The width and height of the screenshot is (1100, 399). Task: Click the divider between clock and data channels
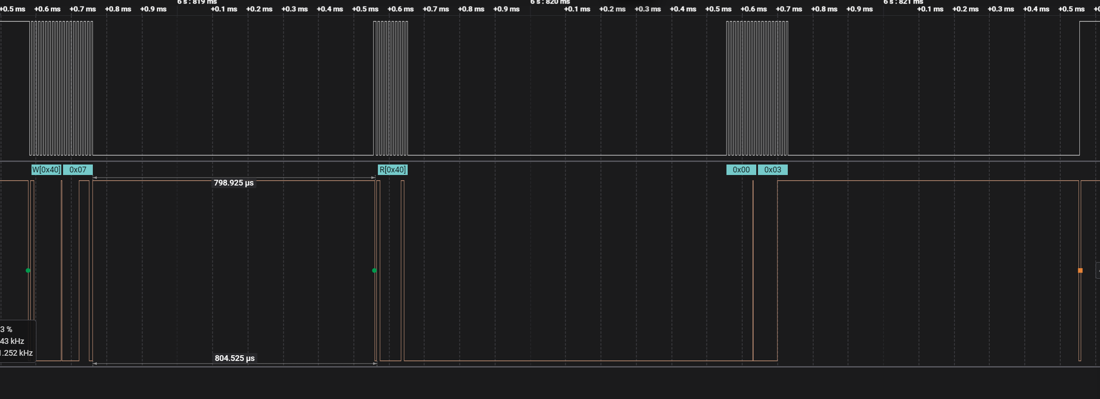[550, 161]
